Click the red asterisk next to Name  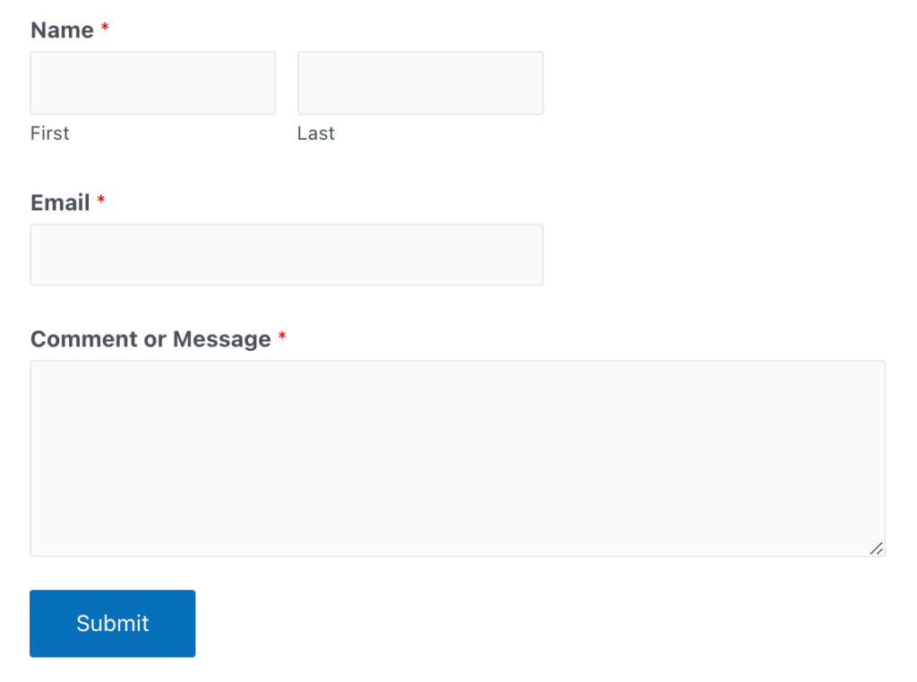[x=105, y=27]
